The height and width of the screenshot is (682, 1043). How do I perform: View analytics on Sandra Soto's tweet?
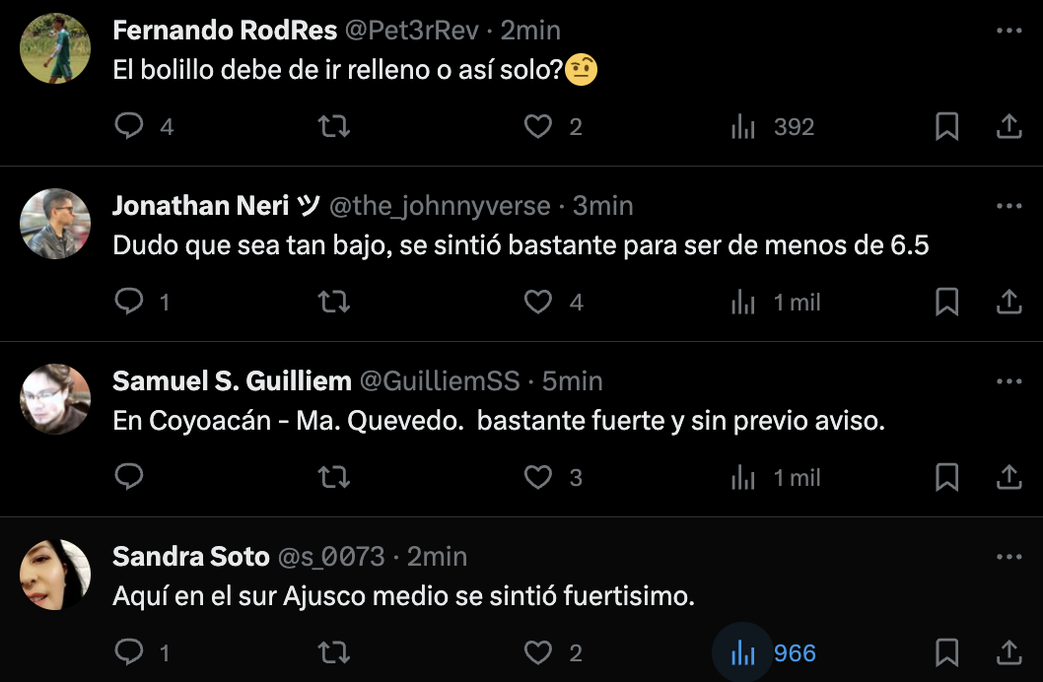(743, 653)
